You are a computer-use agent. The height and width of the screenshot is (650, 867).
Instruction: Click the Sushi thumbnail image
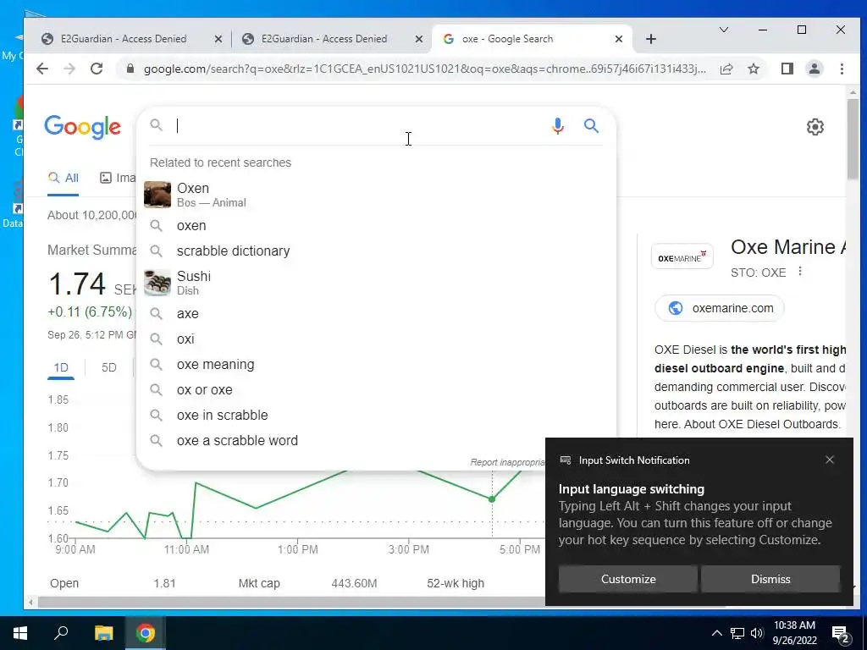(157, 283)
